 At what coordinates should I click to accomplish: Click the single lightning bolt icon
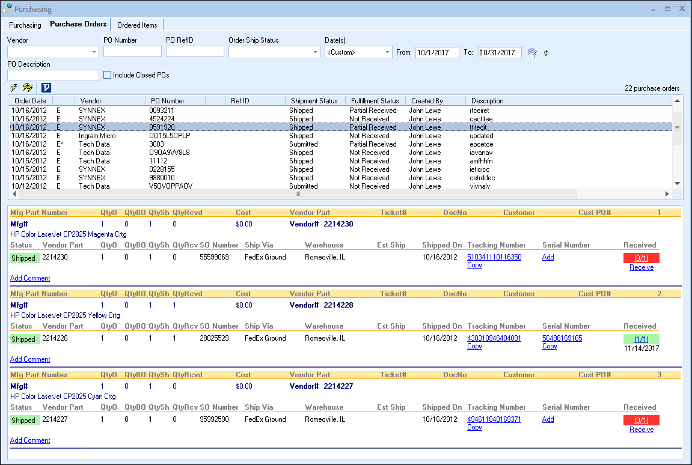point(14,88)
